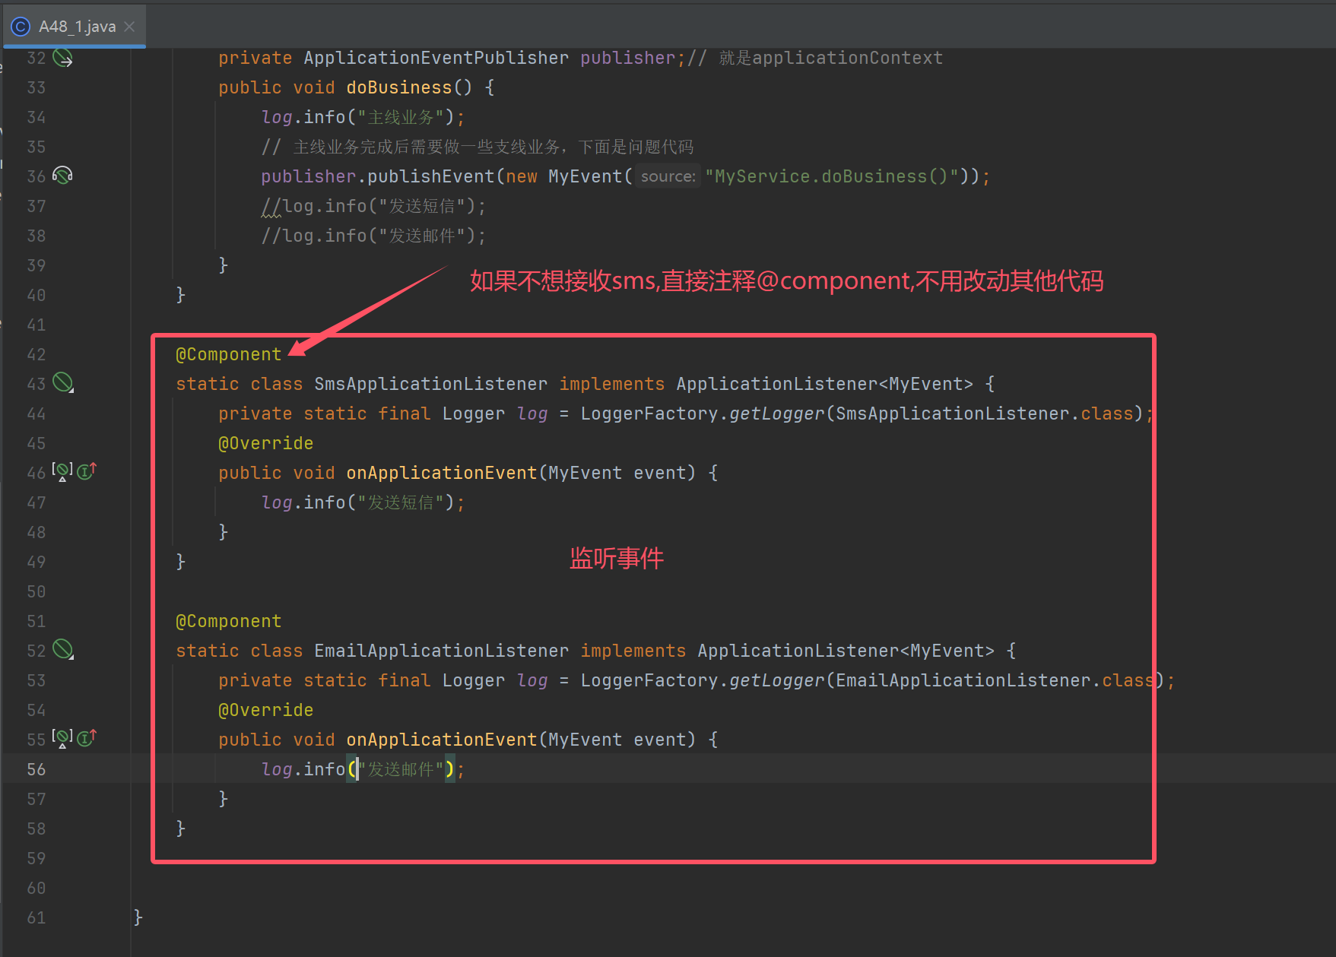
Task: Click the 'MyEvent event' parameter on line 46
Action: click(x=617, y=473)
